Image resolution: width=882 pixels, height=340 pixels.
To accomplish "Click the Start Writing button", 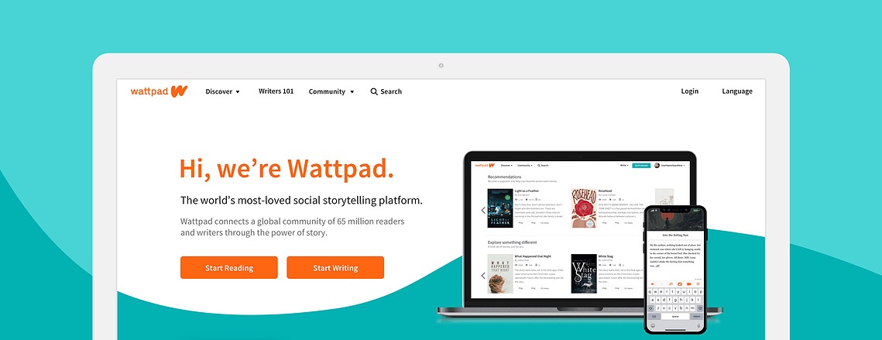I will click(335, 267).
